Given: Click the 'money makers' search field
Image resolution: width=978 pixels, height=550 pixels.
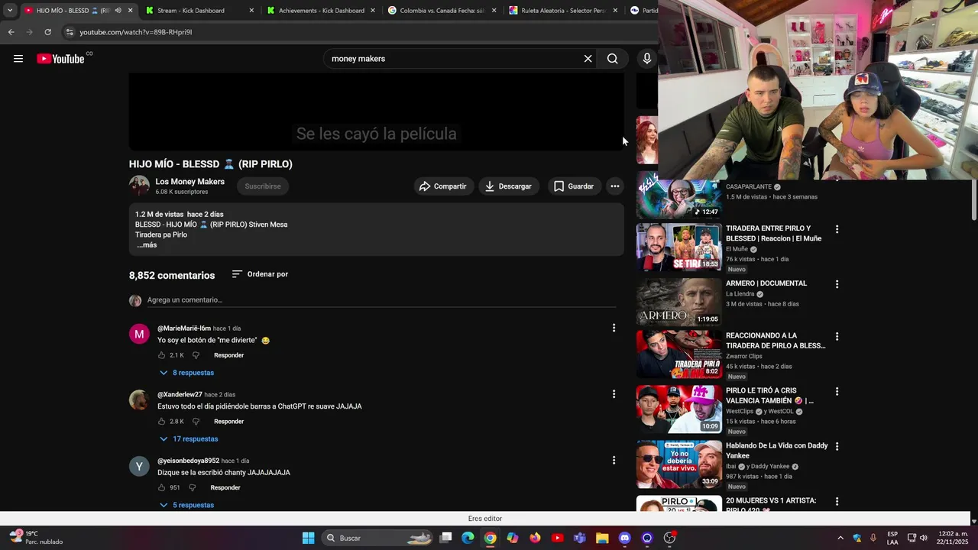Looking at the screenshot, I should pyautogui.click(x=451, y=59).
